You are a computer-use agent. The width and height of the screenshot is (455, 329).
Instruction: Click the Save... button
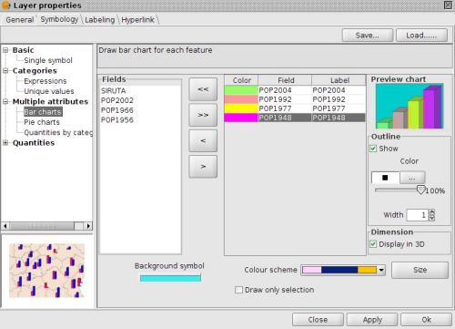click(368, 36)
